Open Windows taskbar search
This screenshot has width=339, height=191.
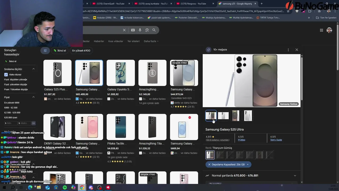pyautogui.click(x=13, y=188)
